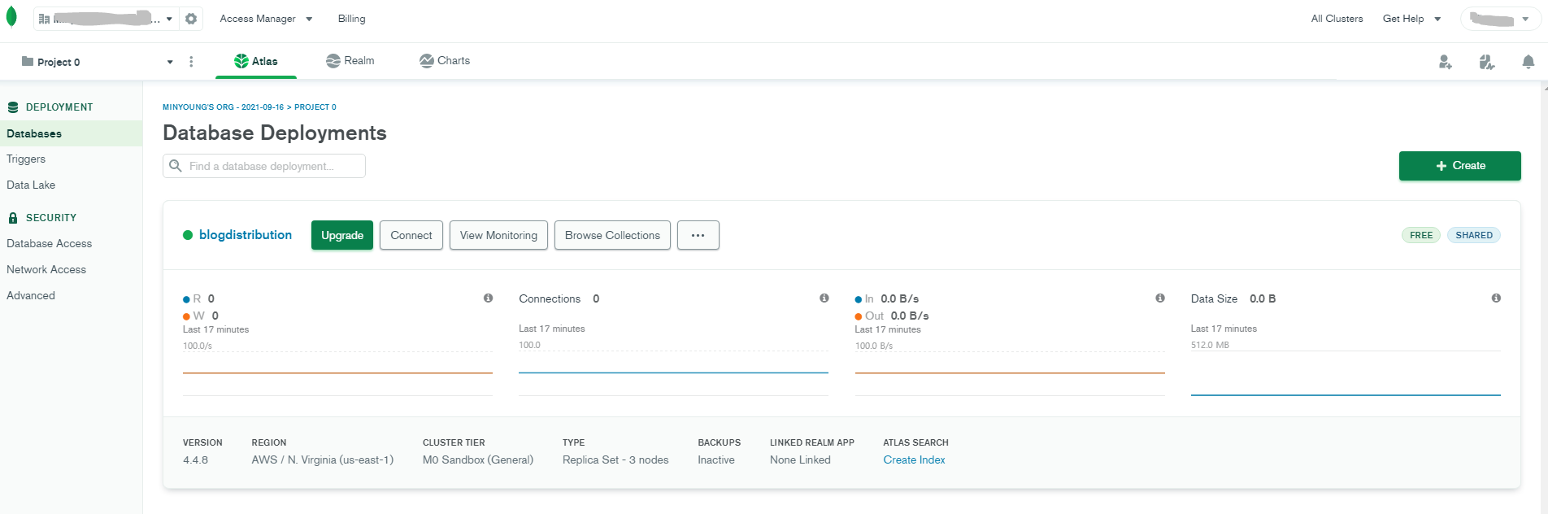
Task: Open Database Access settings
Action: tap(49, 244)
